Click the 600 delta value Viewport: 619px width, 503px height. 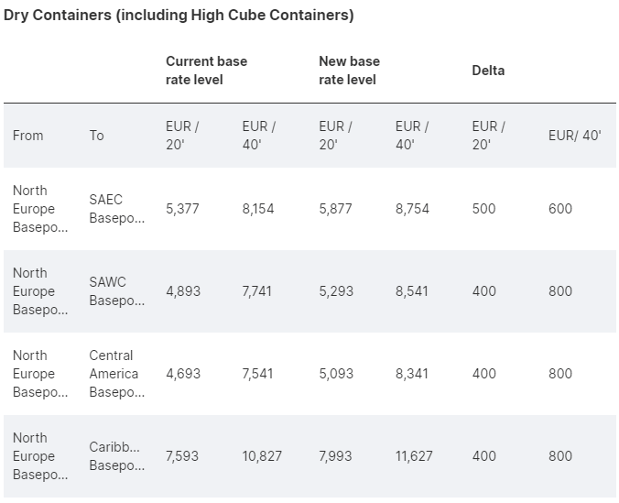coord(560,209)
